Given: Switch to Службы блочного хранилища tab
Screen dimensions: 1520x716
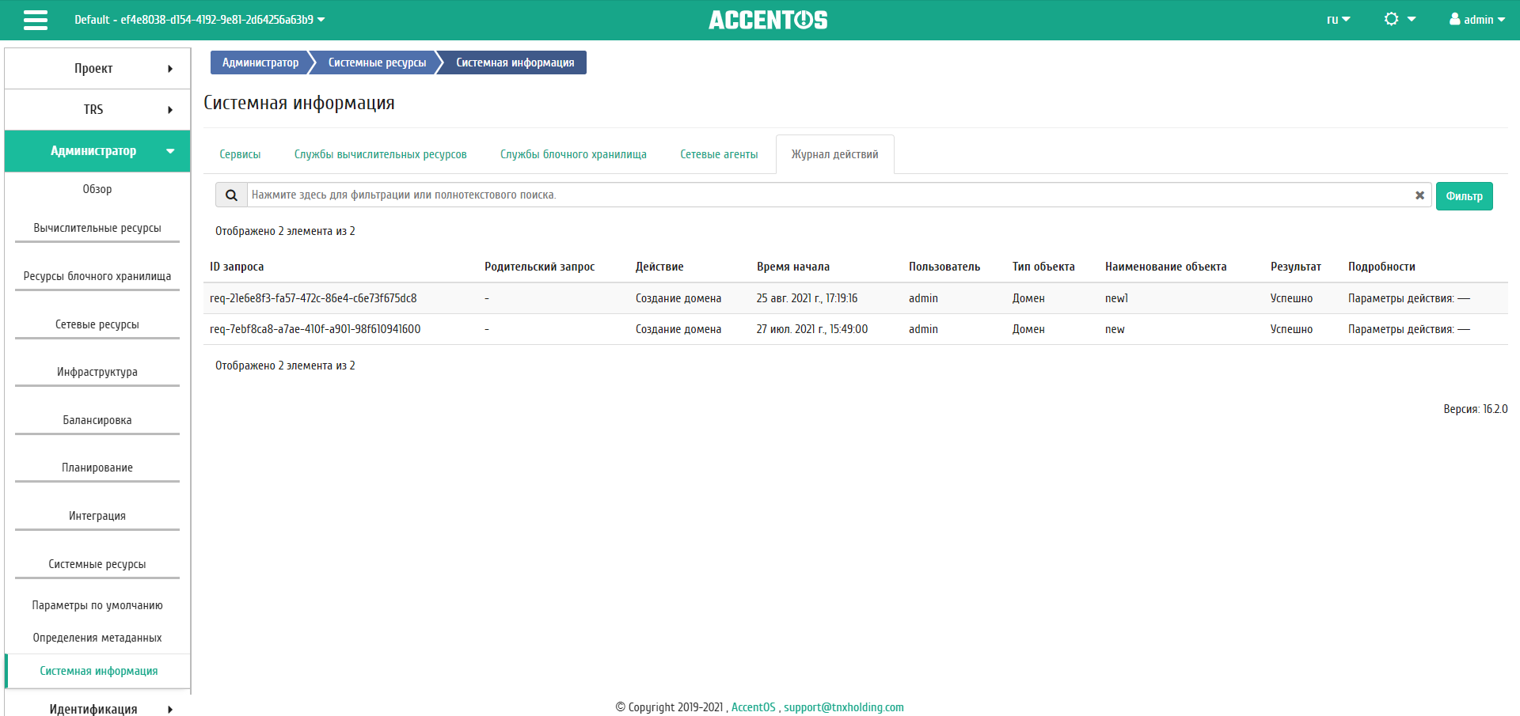Looking at the screenshot, I should pyautogui.click(x=573, y=154).
